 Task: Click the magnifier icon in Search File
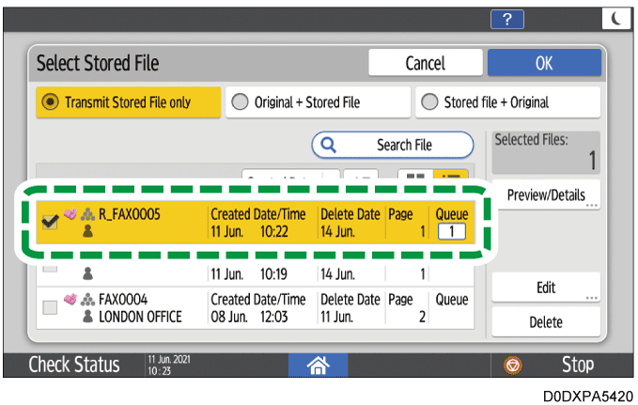(330, 145)
